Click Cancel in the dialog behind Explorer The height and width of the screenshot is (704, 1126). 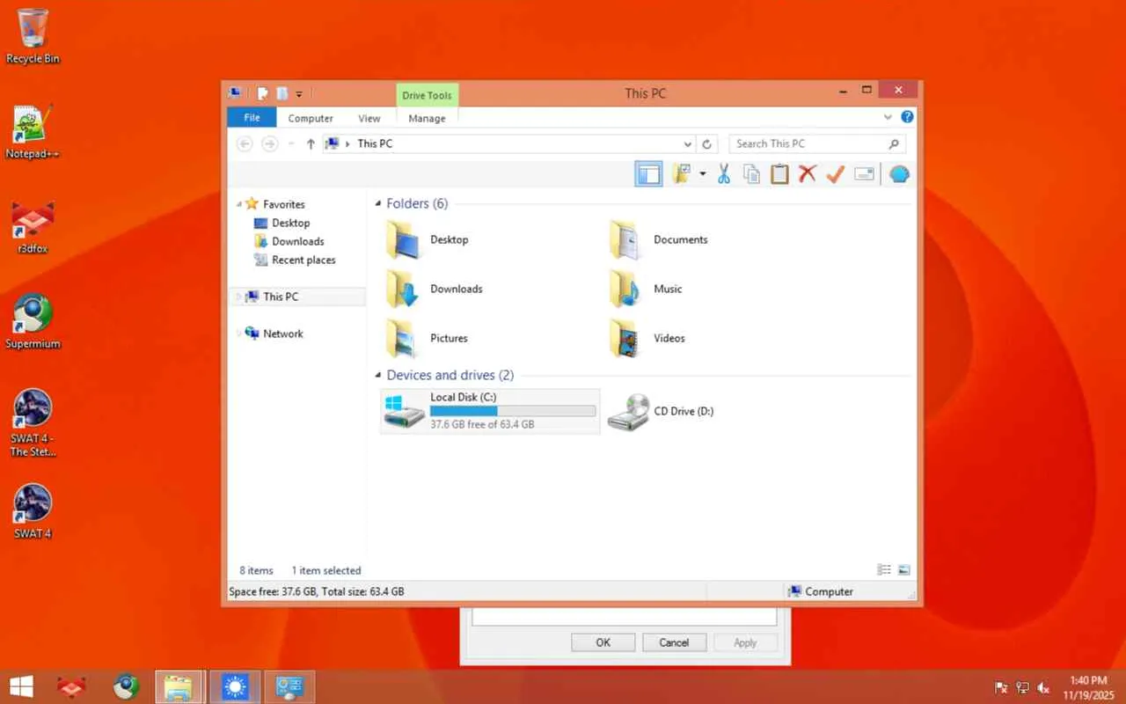pos(674,642)
